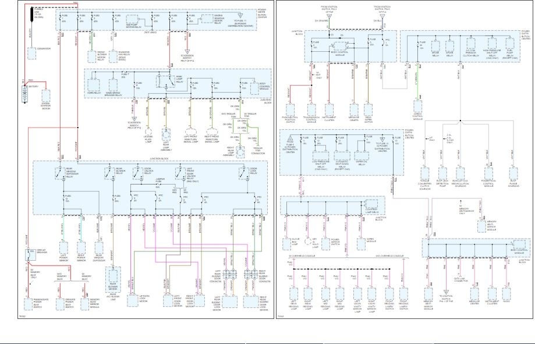Click the Automatic Shut Down Relay box
Image resolution: width=535 pixels, height=344 pixels.
point(342,157)
